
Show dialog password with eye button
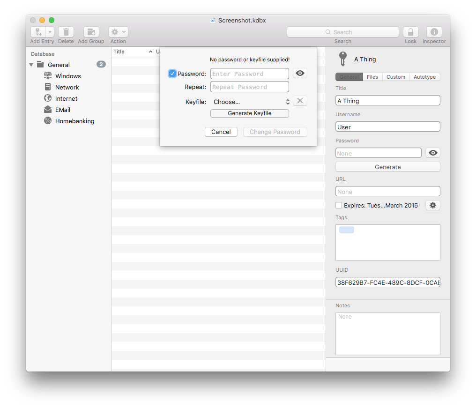tap(300, 73)
